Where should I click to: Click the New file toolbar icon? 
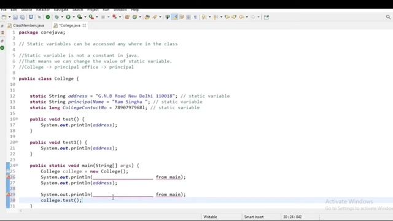(x=4, y=17)
